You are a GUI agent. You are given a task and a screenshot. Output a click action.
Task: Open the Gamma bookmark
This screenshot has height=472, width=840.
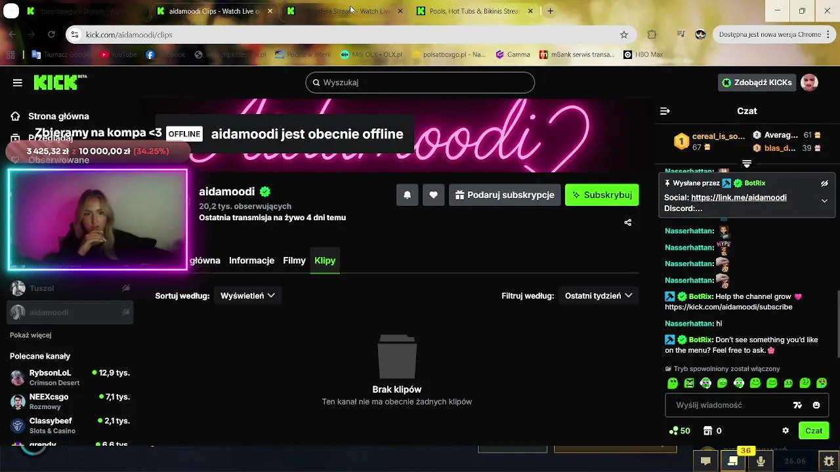pos(513,54)
